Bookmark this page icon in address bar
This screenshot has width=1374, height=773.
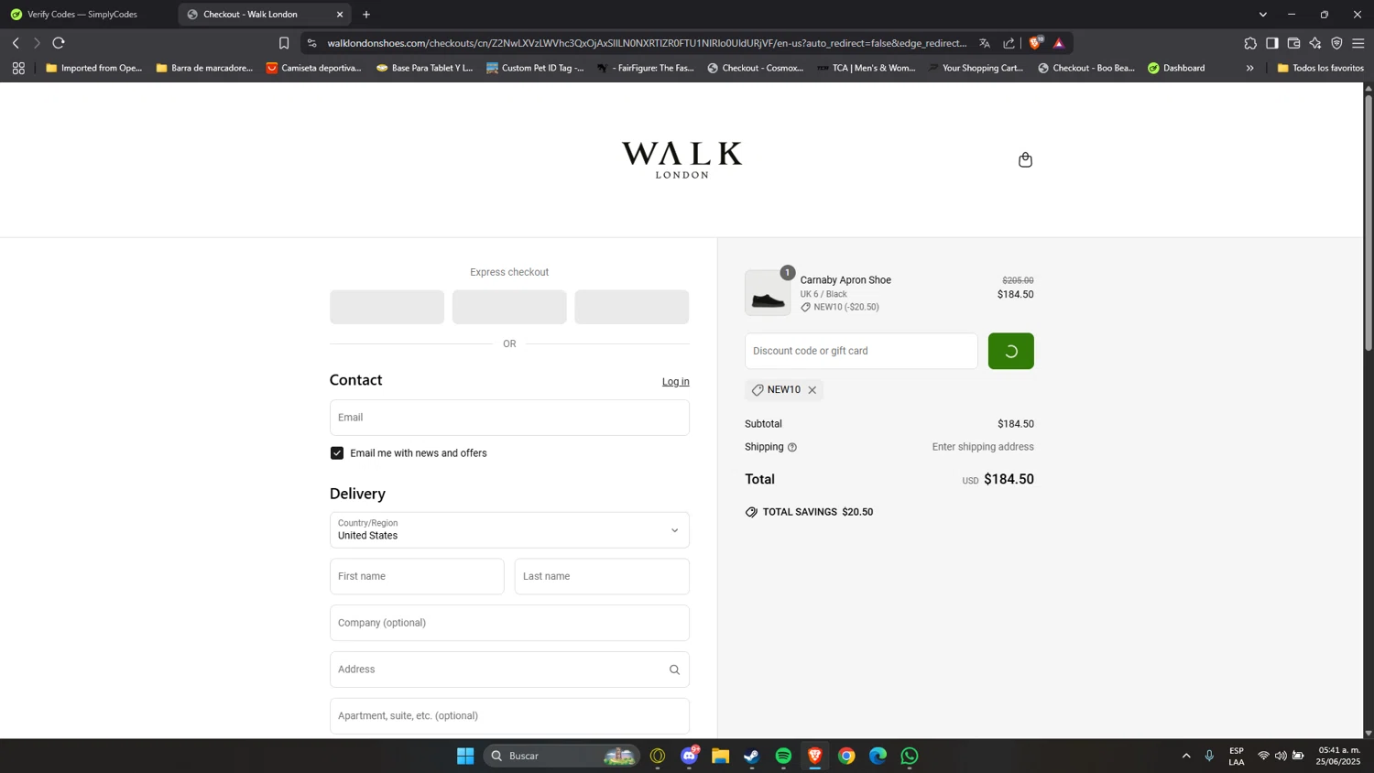pyautogui.click(x=284, y=43)
